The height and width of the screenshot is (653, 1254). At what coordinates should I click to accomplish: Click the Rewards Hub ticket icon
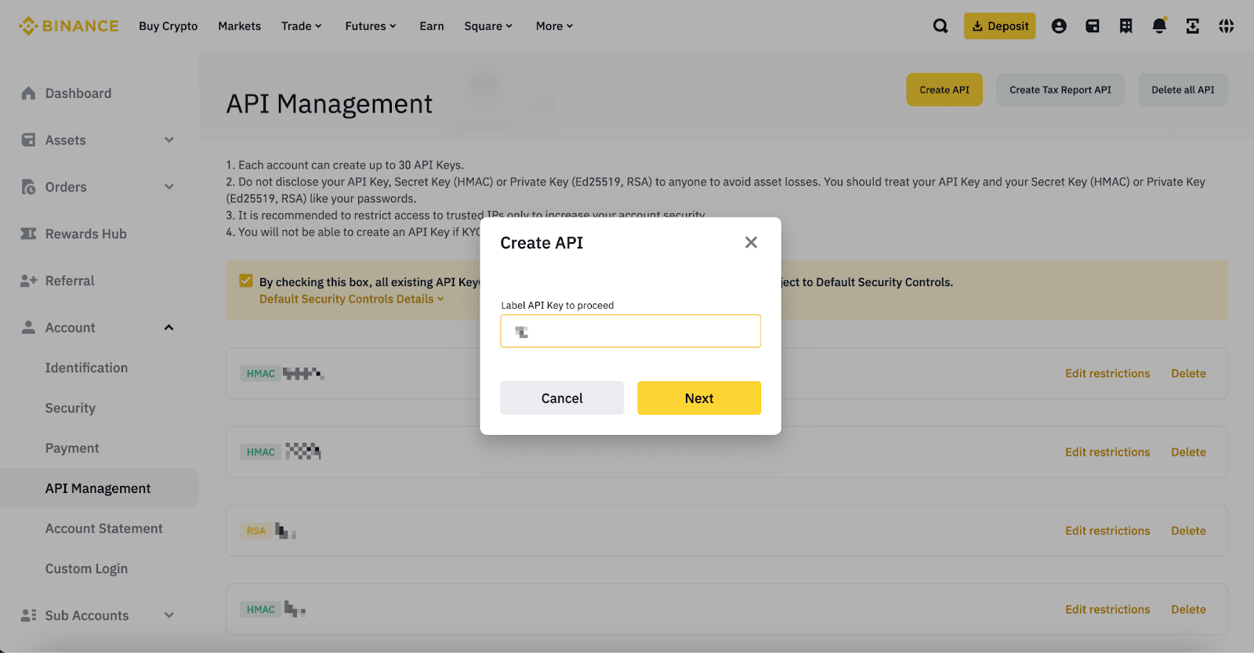tap(28, 234)
